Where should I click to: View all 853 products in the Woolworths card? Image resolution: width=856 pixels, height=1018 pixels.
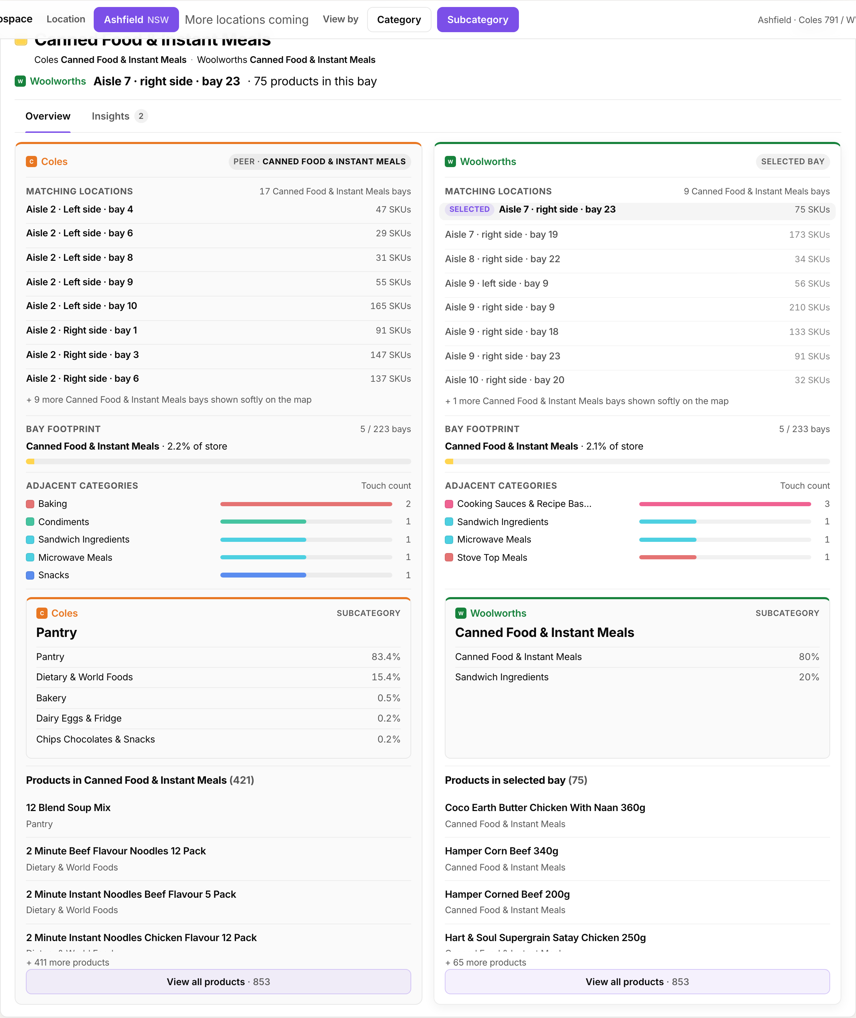click(637, 982)
